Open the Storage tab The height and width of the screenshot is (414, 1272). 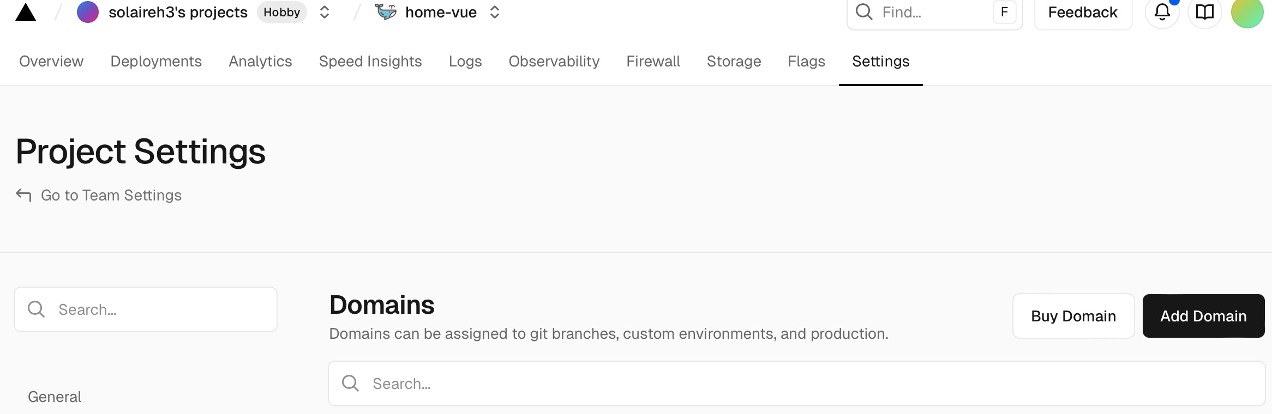pyautogui.click(x=734, y=61)
